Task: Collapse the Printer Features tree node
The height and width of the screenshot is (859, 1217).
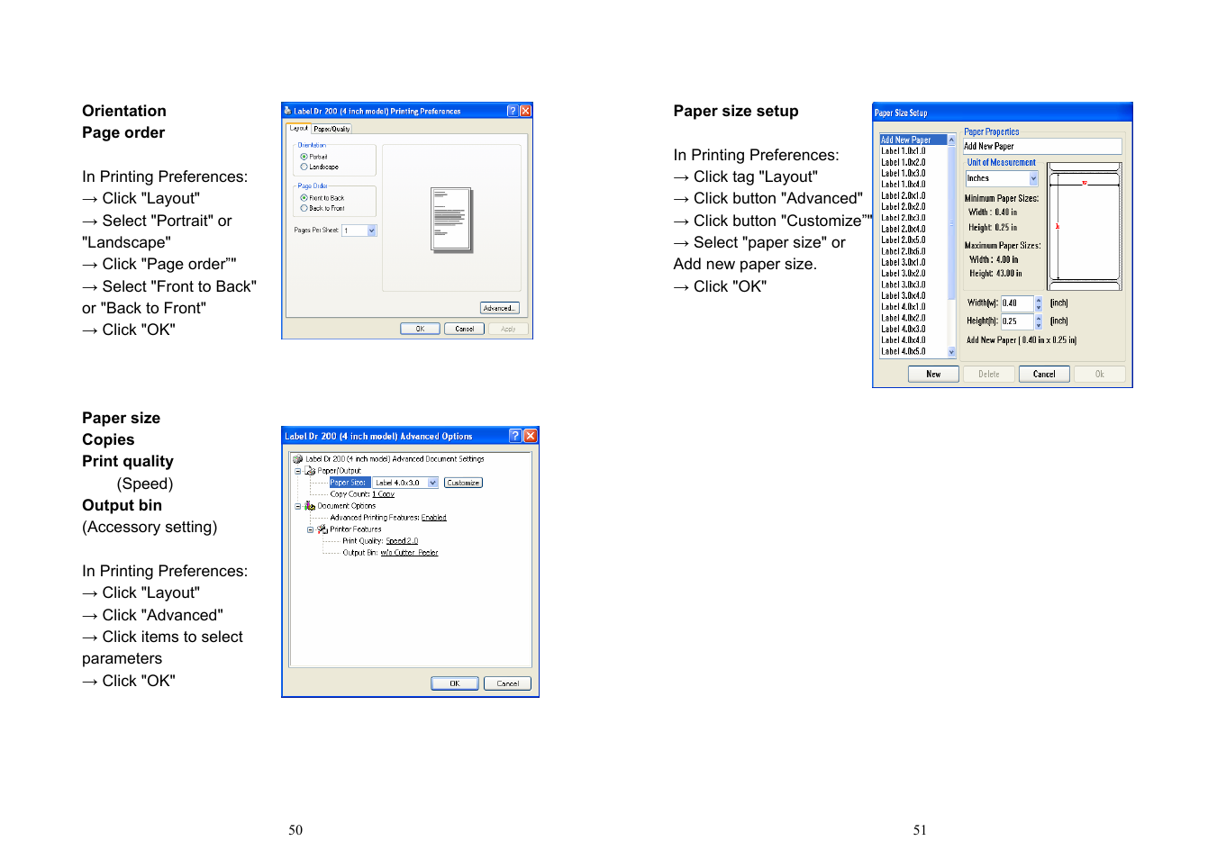Action: point(311,529)
